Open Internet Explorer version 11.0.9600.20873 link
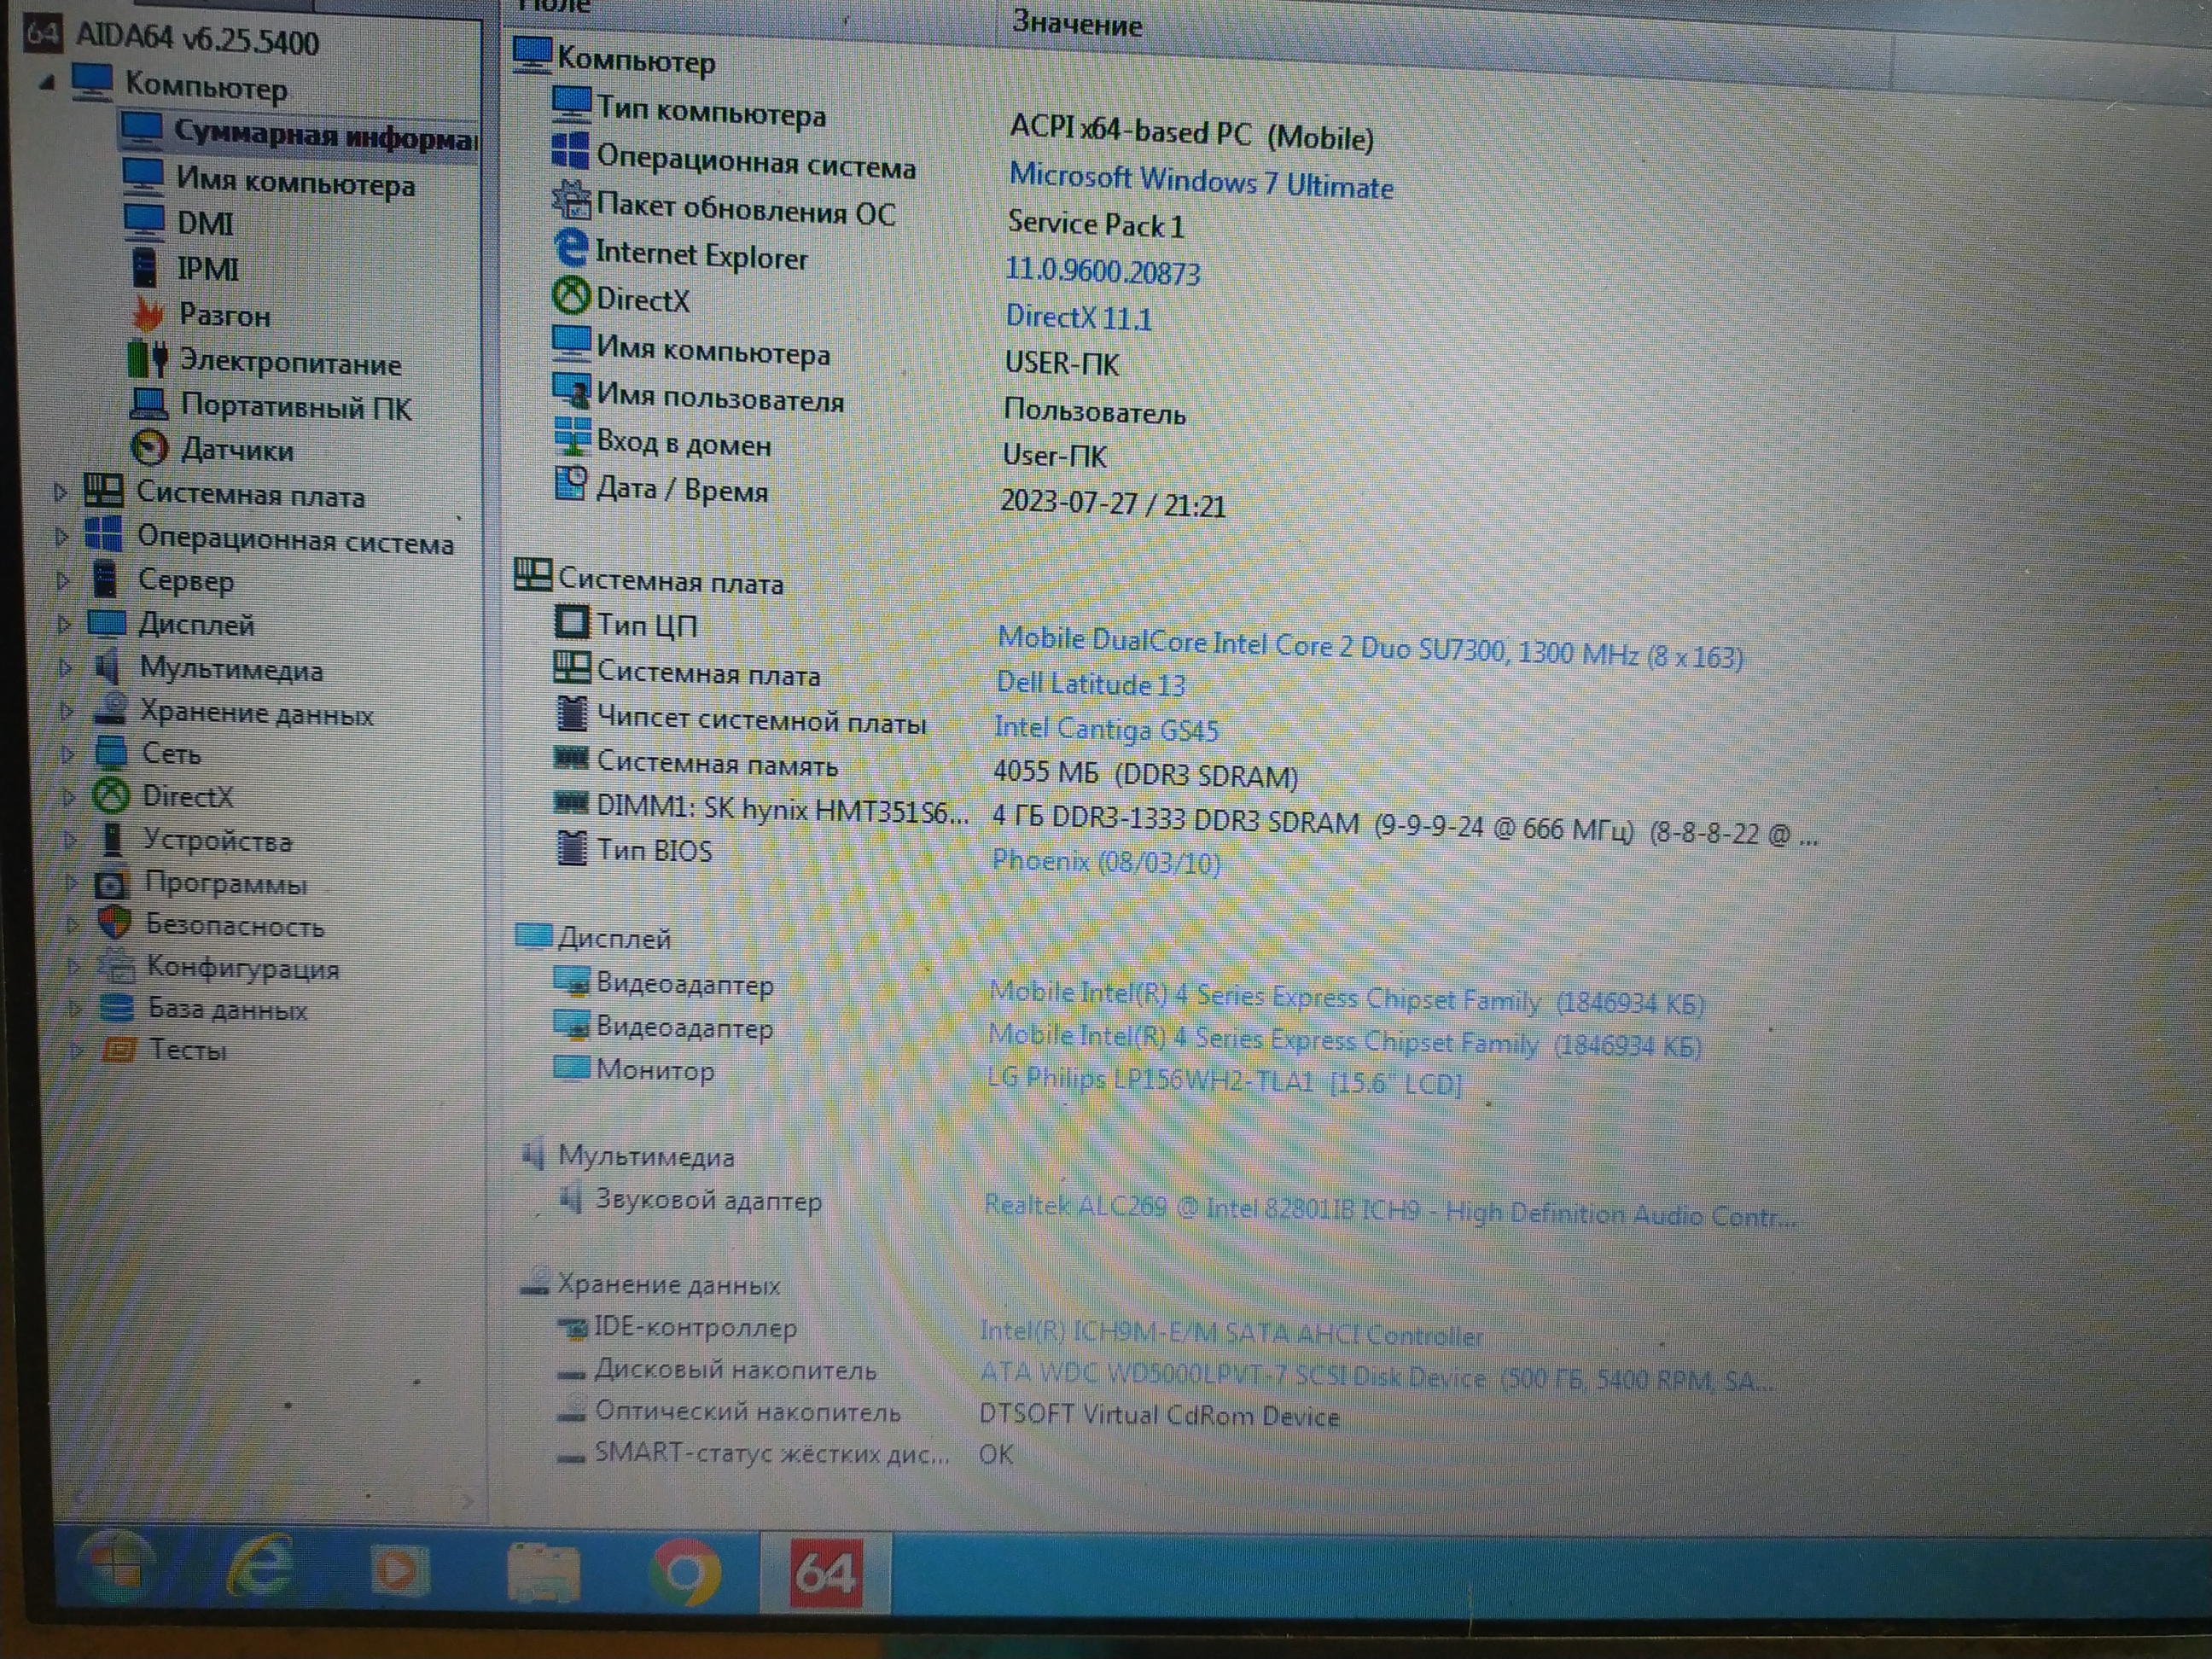This screenshot has height=1659, width=2212. pos(1102,270)
